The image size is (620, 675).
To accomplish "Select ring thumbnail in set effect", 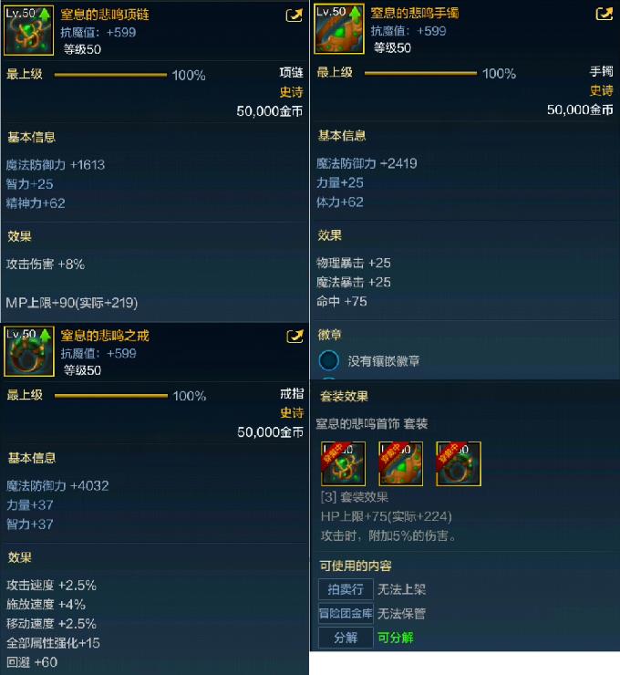I will tap(459, 464).
